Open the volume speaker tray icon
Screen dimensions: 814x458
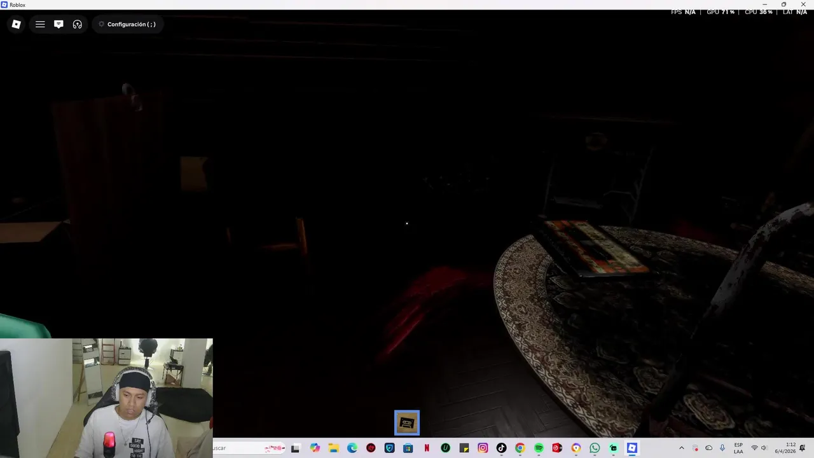[764, 448]
